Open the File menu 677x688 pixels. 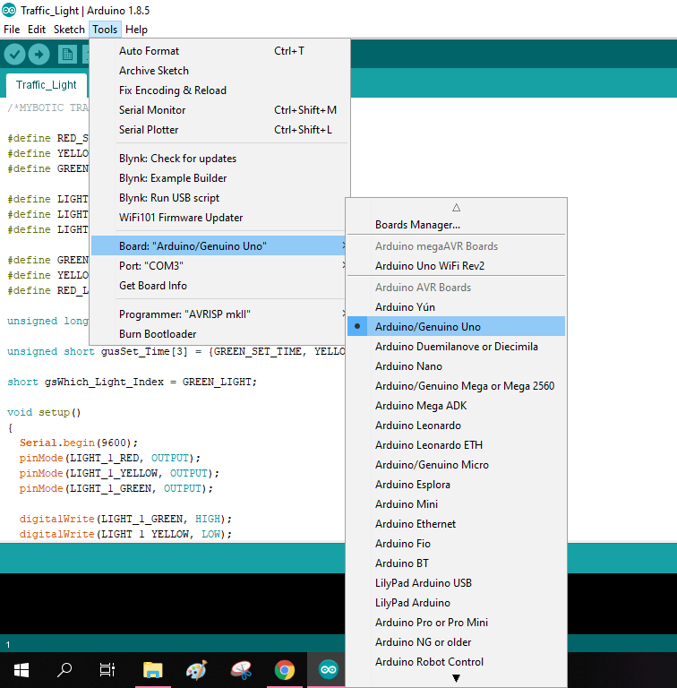(x=12, y=30)
